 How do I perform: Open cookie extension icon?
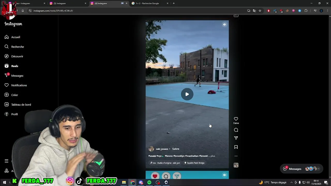point(287,11)
